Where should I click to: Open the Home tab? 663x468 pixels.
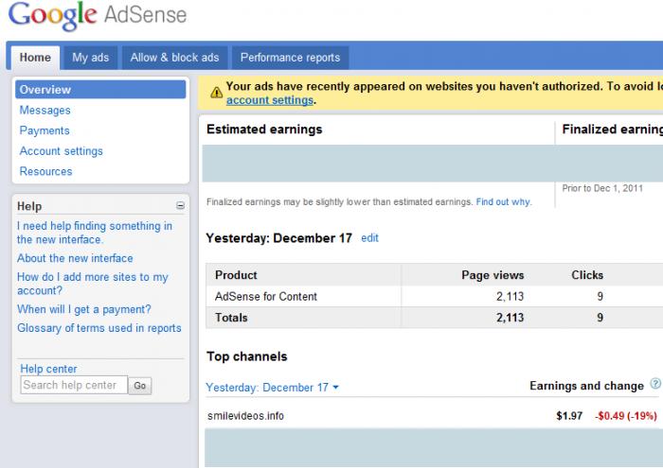coord(35,58)
